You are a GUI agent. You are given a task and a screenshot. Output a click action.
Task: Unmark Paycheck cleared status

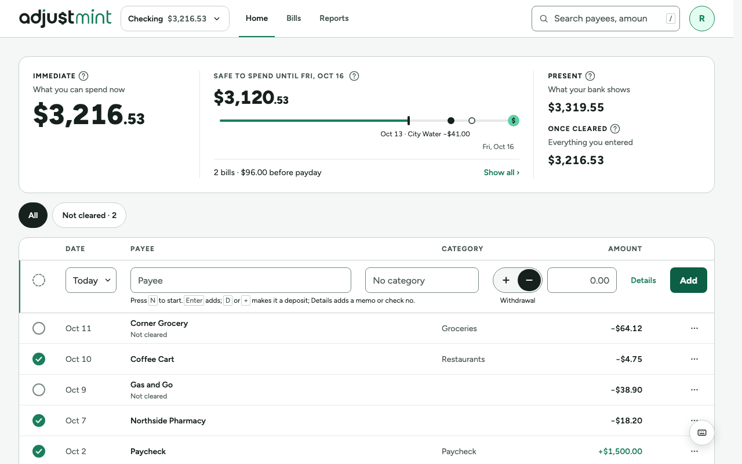[x=39, y=451]
